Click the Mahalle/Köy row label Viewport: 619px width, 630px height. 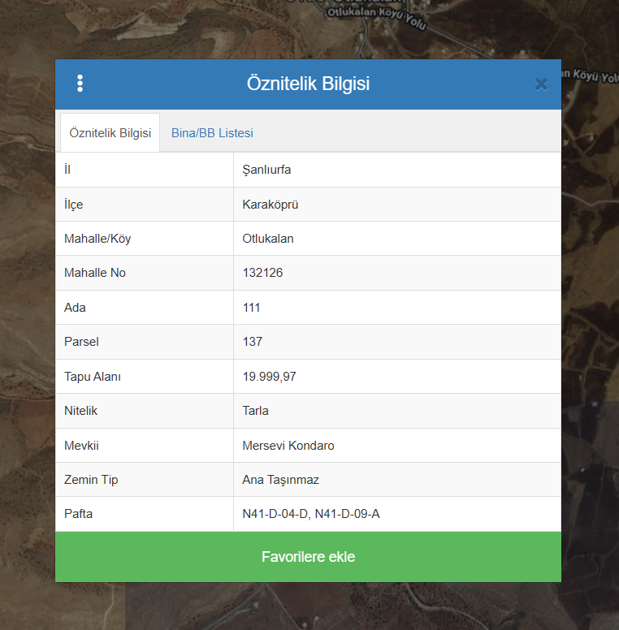click(x=97, y=239)
